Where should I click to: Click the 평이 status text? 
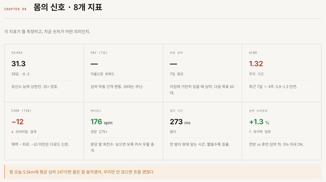(173, 132)
